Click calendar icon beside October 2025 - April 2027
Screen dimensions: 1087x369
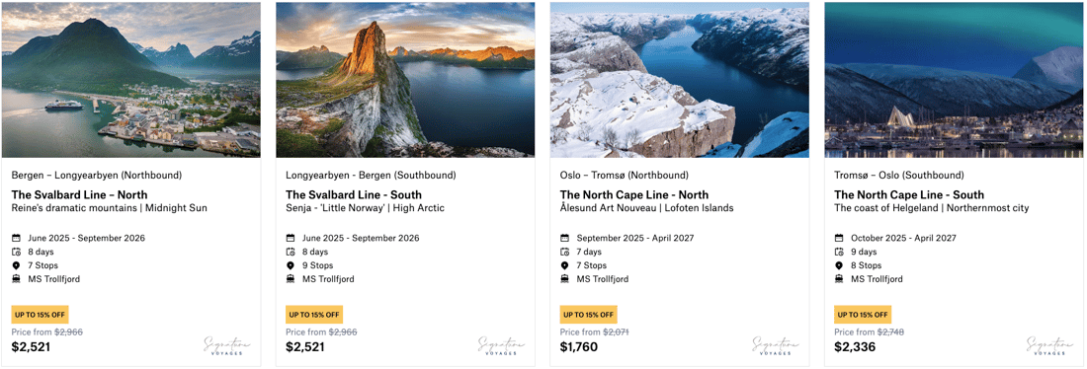coord(839,238)
